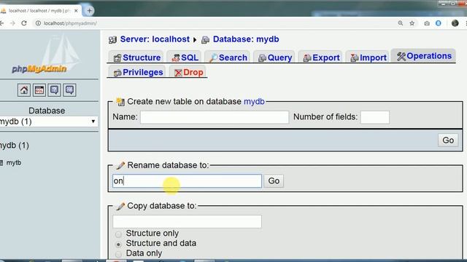Select the Structure and data radio button

tap(118, 245)
